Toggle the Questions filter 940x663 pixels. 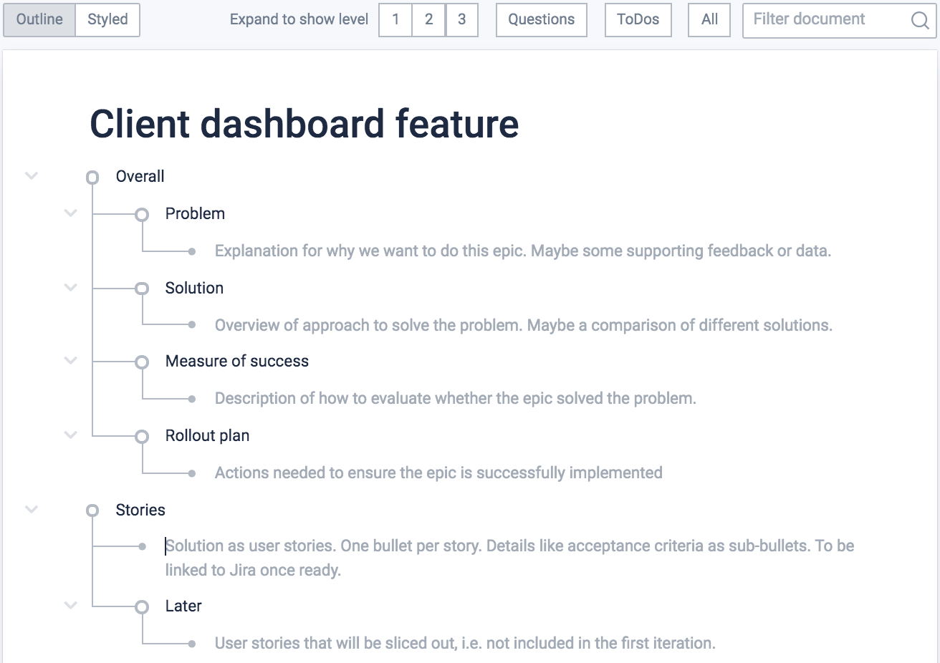tap(541, 19)
